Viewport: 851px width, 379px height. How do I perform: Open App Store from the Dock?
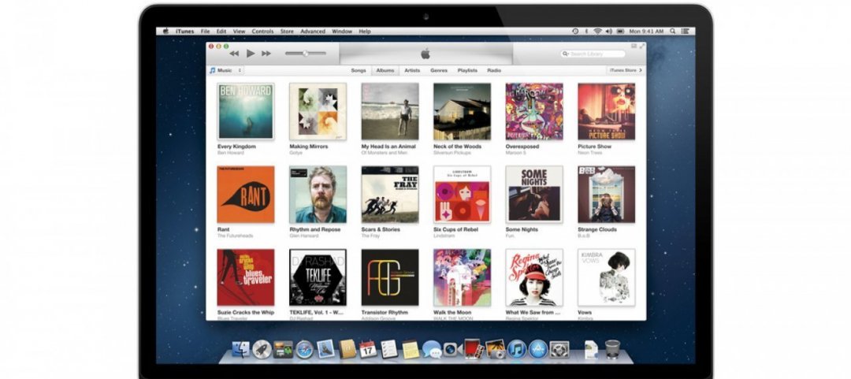click(x=538, y=349)
